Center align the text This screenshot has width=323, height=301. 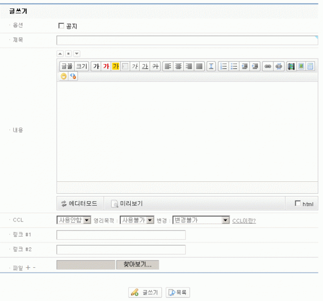tap(178, 66)
